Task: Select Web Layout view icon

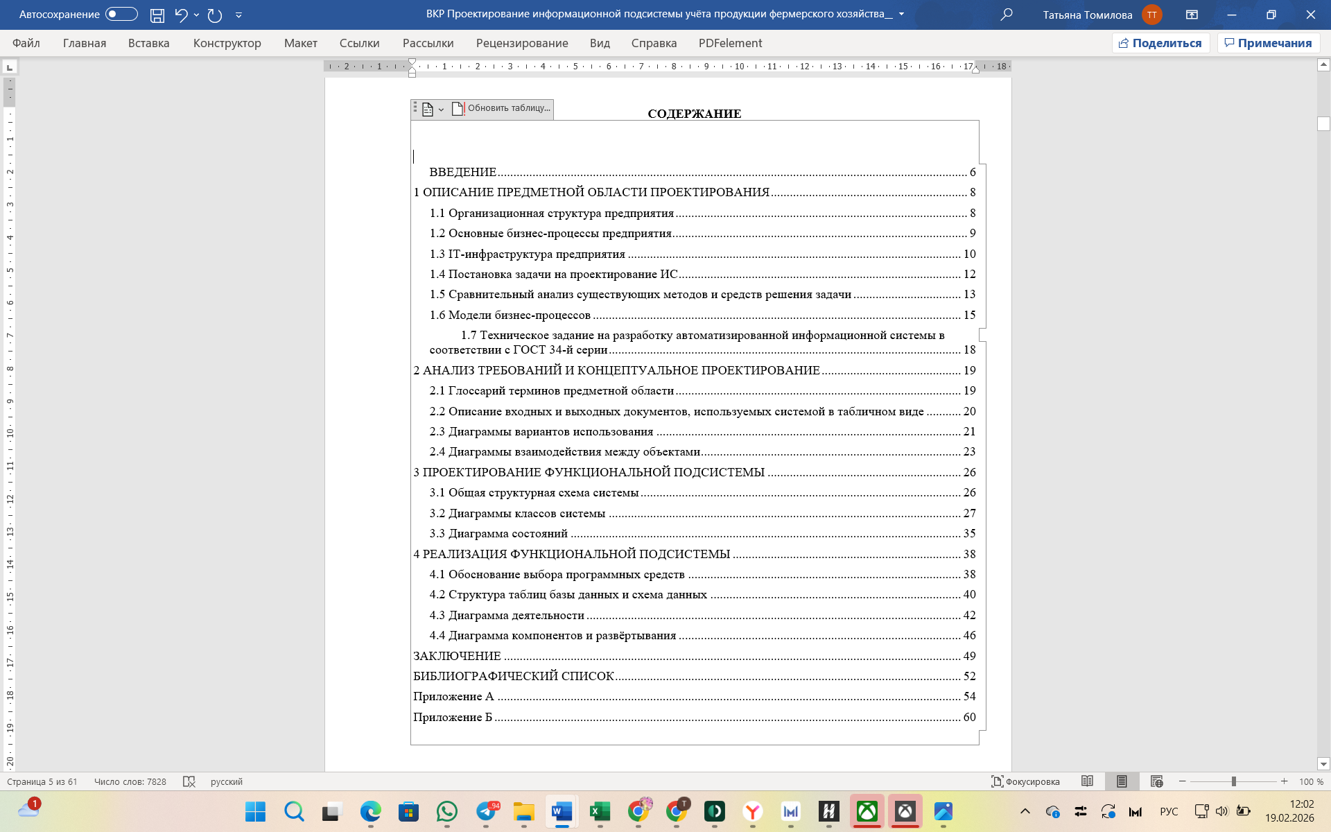Action: click(1156, 781)
